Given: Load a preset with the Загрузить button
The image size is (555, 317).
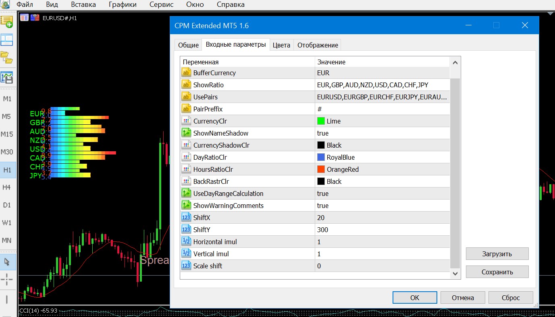Looking at the screenshot, I should point(497,254).
